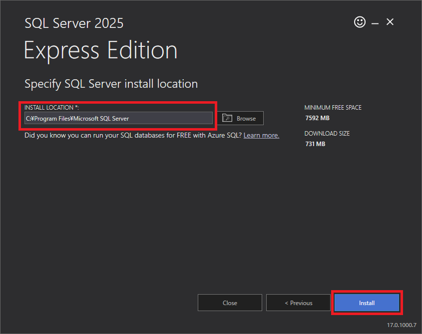Viewport: 422px width, 334px height.
Task: Minimize the SQL Server installer window
Action: click(x=375, y=23)
